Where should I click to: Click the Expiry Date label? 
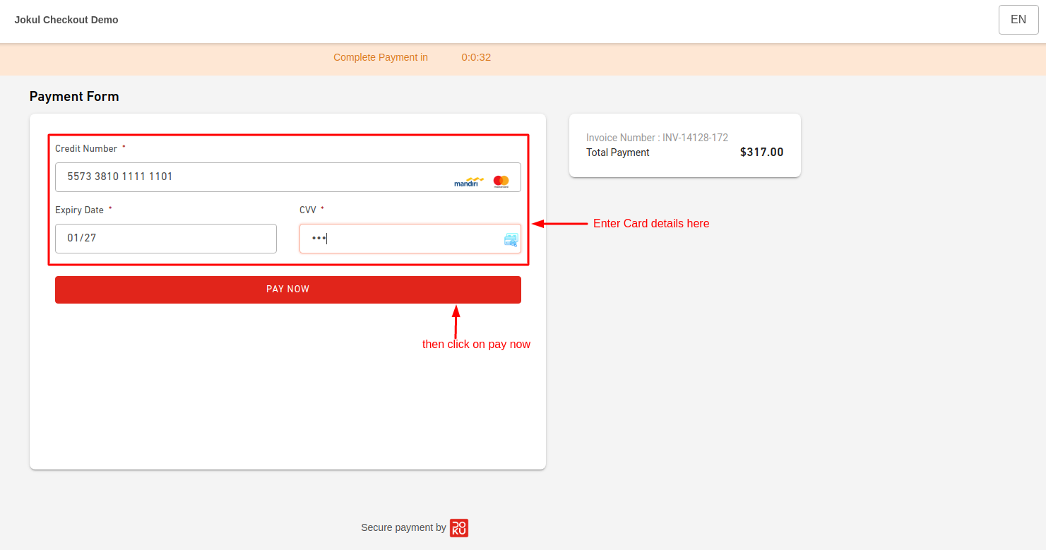tap(79, 210)
